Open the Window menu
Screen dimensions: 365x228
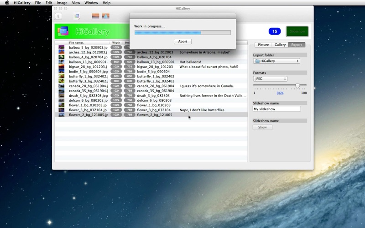(x=91, y=3)
